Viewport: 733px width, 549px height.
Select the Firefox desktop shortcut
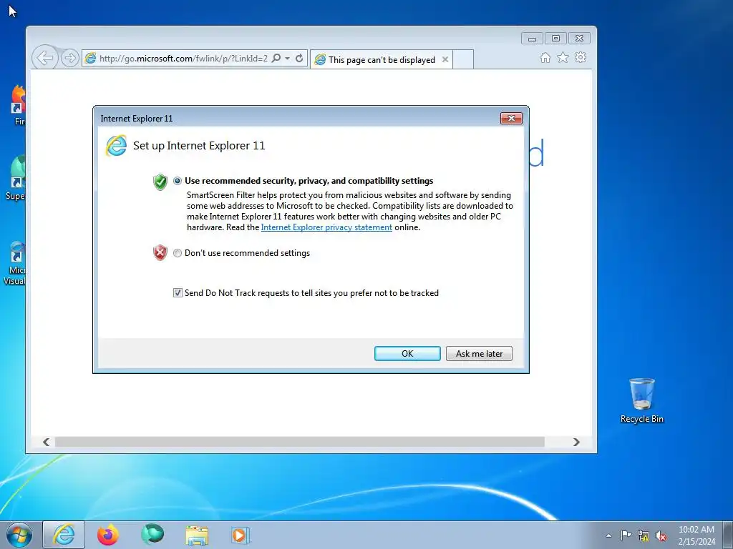[x=18, y=106]
